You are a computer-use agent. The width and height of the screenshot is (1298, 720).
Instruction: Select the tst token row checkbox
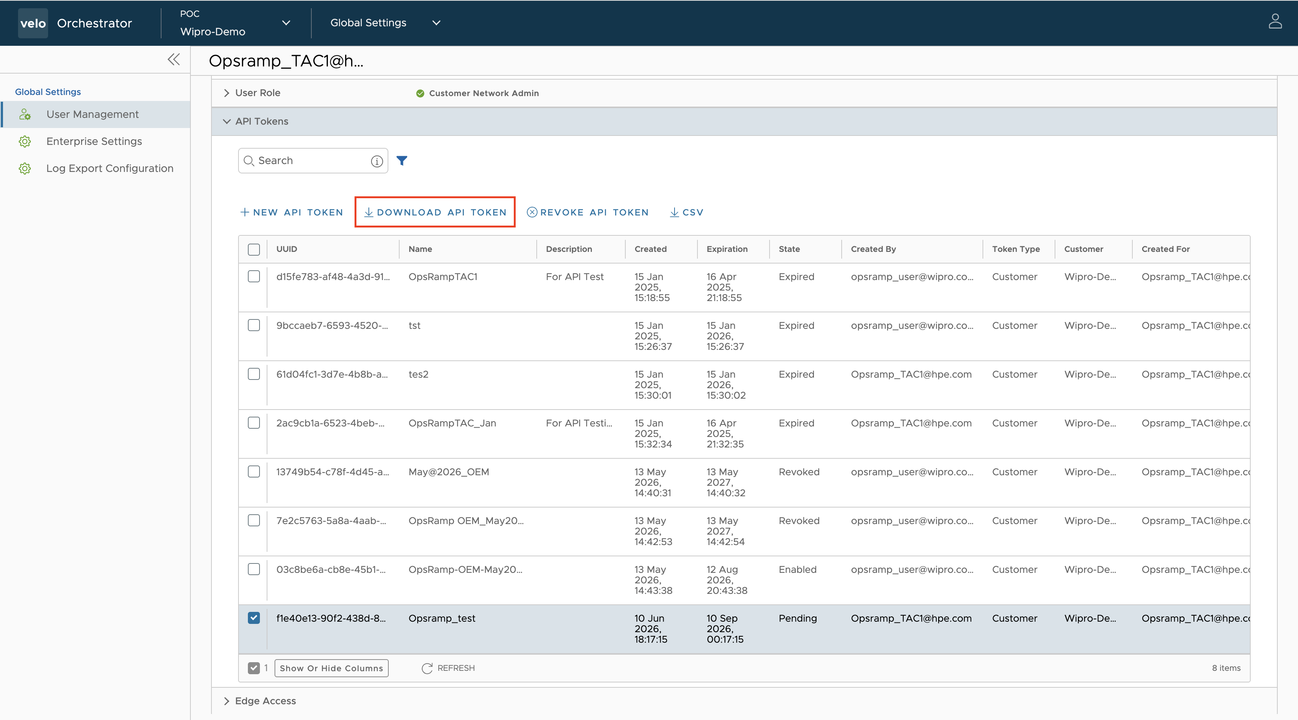[x=254, y=325]
